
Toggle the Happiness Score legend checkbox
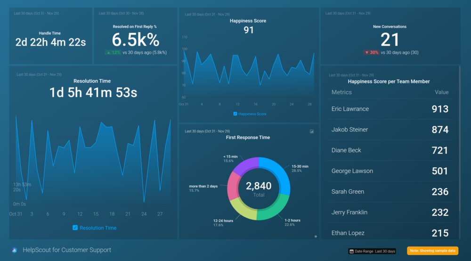pyautogui.click(x=235, y=114)
